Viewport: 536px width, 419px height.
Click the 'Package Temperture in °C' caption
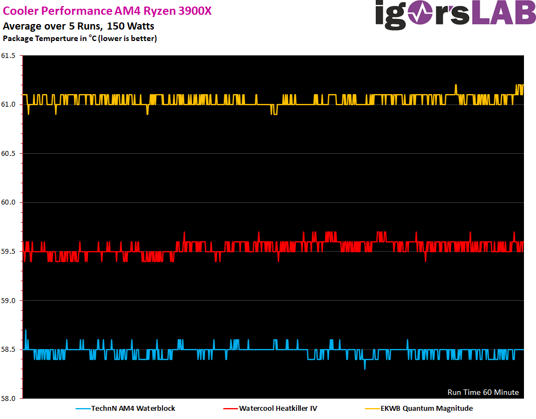(x=80, y=38)
